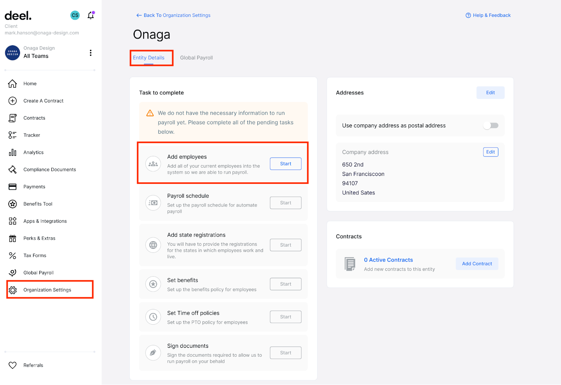Click the Add state registrations globe icon
The image size is (561, 385).
[x=153, y=245]
